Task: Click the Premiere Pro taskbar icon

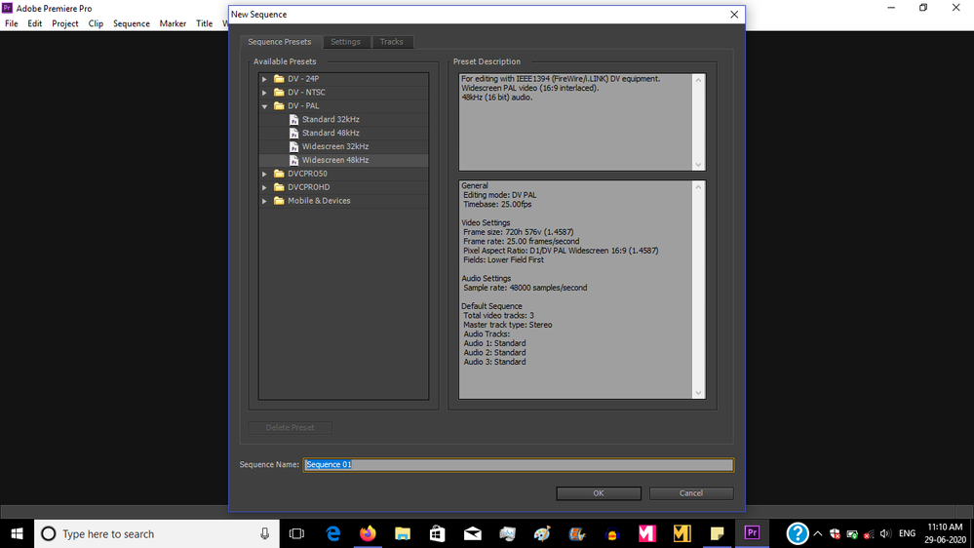Action: pos(752,533)
